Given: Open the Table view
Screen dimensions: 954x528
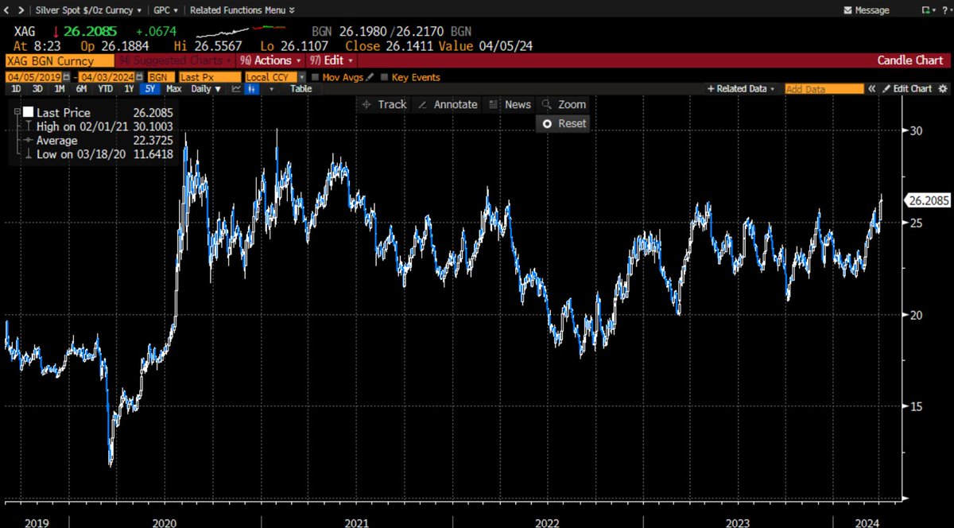Looking at the screenshot, I should tap(301, 89).
